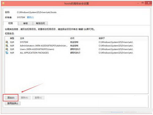Click 允许 type in ALL APPLICATION PACKAGES row

click(x=12, y=53)
